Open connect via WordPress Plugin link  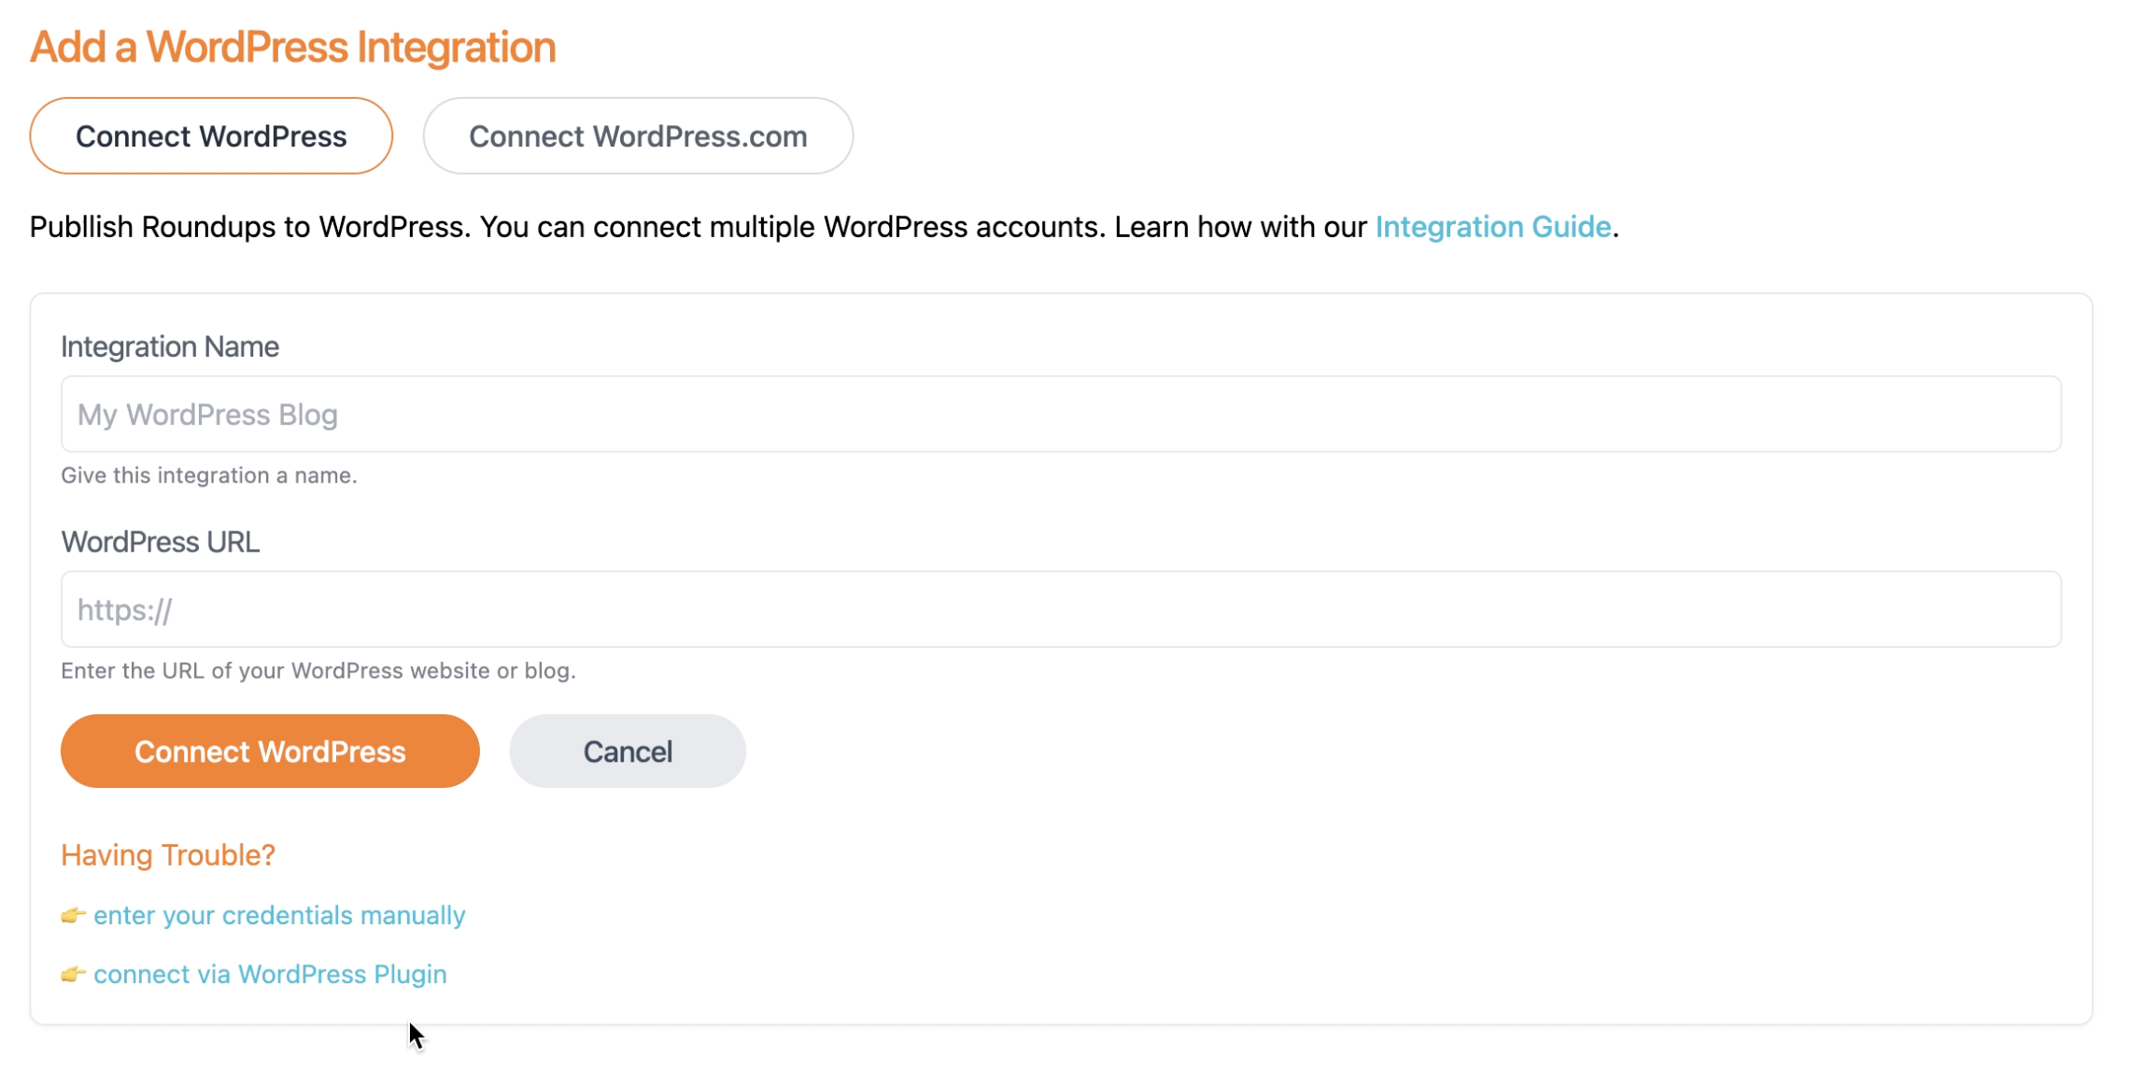[270, 974]
